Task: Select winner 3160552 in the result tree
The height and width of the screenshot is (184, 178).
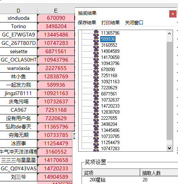Action: pos(109,45)
